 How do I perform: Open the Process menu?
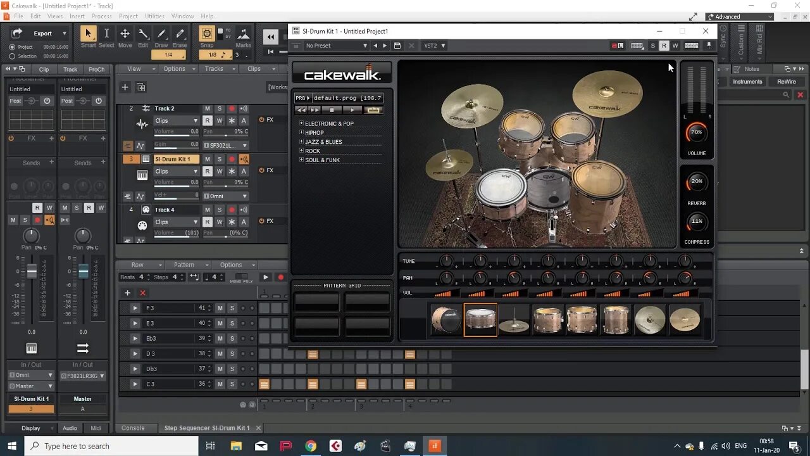pyautogui.click(x=101, y=16)
